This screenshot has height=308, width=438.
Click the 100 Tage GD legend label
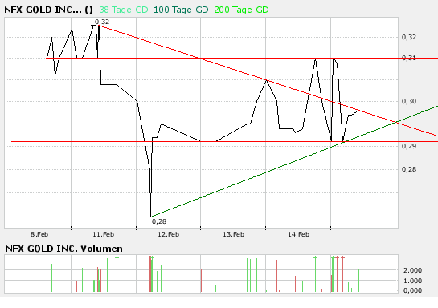coord(181,10)
